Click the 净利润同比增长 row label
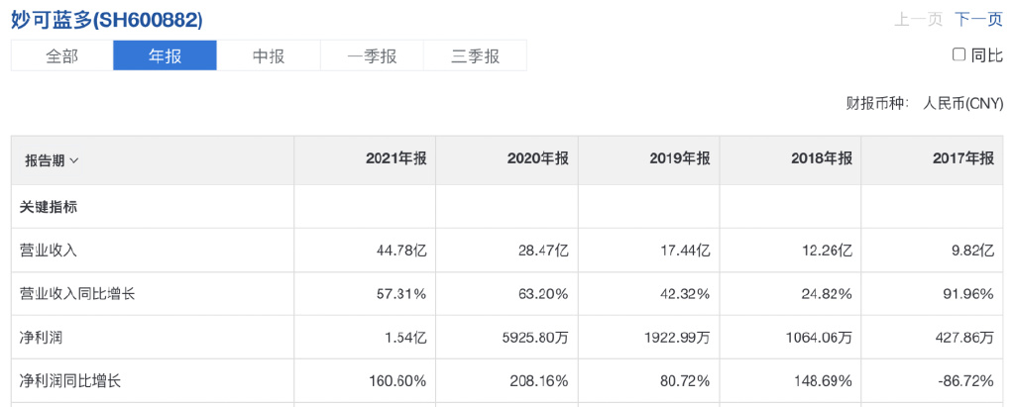The width and height of the screenshot is (1015, 407). click(69, 380)
